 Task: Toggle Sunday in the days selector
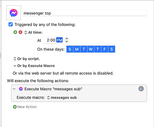tap(70, 49)
